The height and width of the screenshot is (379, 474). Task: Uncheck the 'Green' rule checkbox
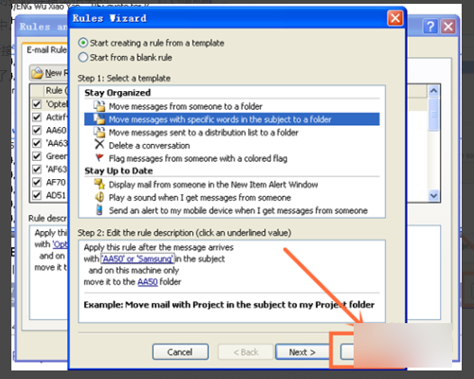click(x=37, y=156)
